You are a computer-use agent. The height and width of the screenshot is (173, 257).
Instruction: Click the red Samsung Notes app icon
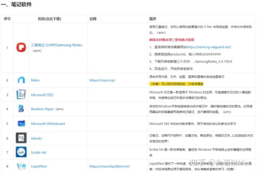coord(21,47)
